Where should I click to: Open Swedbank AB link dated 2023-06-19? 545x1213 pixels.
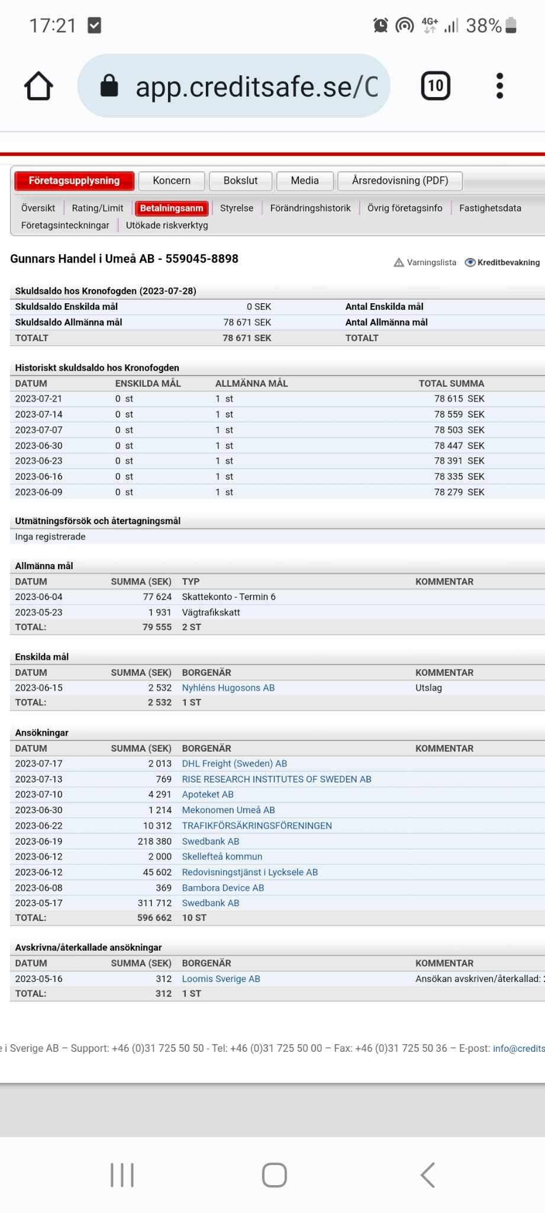211,842
